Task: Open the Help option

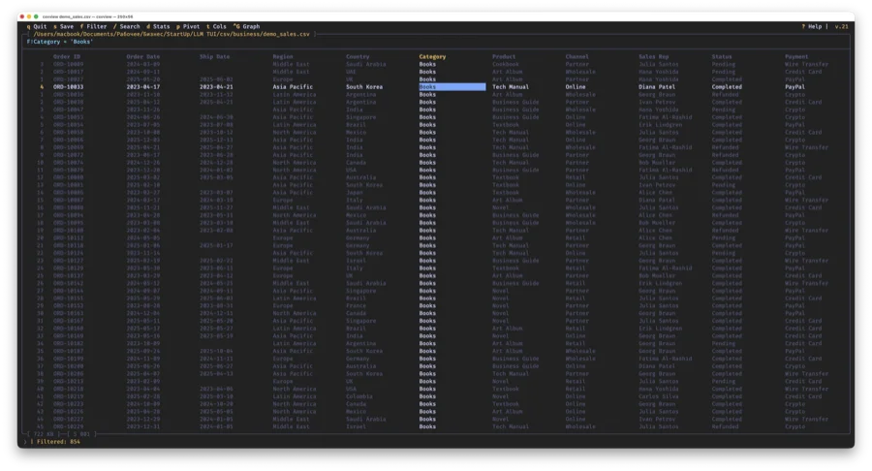Action: click(x=812, y=26)
